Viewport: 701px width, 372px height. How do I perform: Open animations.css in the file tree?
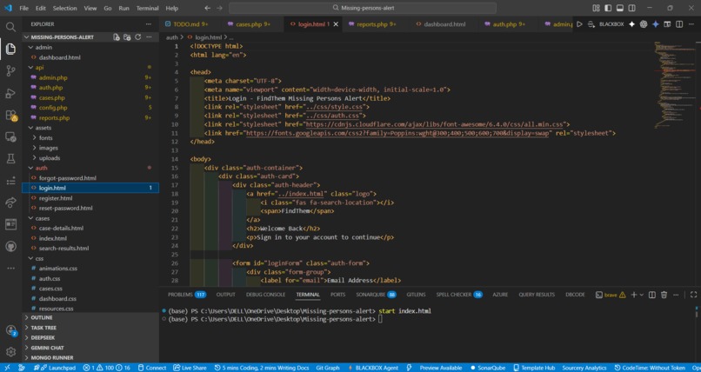(58, 269)
